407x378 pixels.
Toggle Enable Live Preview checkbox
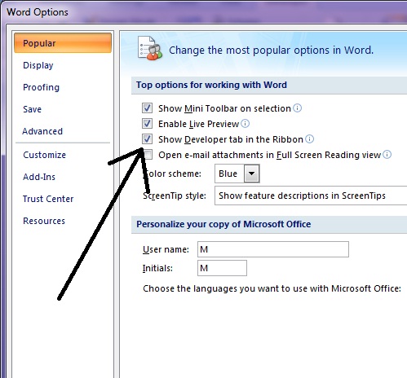(x=147, y=124)
